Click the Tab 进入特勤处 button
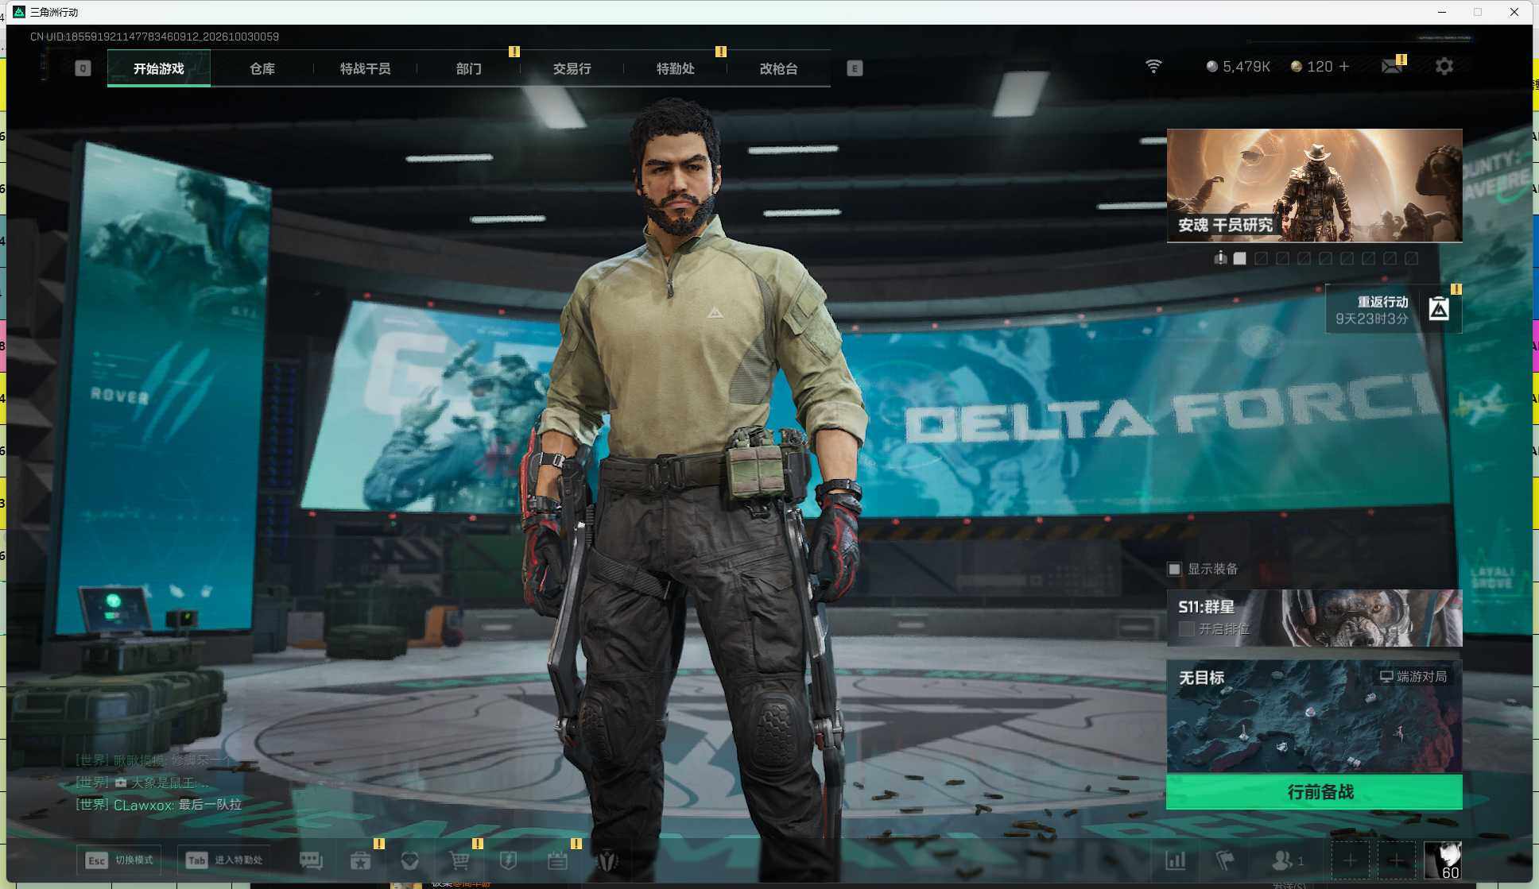Screen dimensions: 1539x889 [x=224, y=860]
